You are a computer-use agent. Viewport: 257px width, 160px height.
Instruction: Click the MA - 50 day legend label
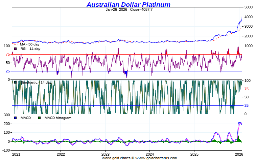(x=29, y=44)
